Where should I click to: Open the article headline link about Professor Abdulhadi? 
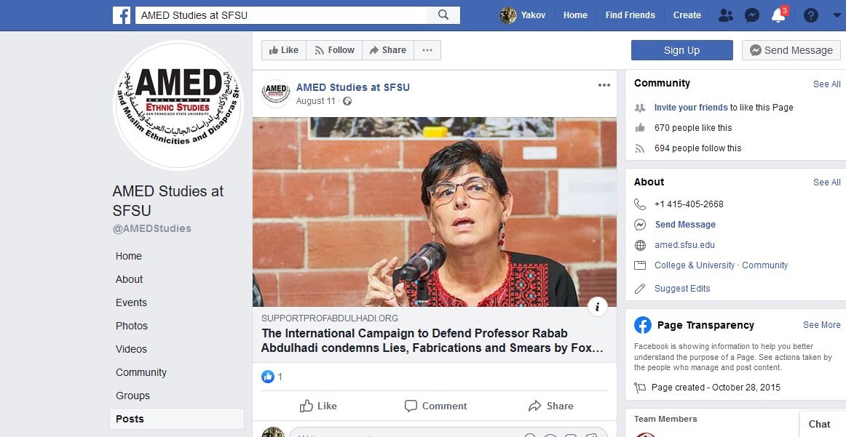432,340
